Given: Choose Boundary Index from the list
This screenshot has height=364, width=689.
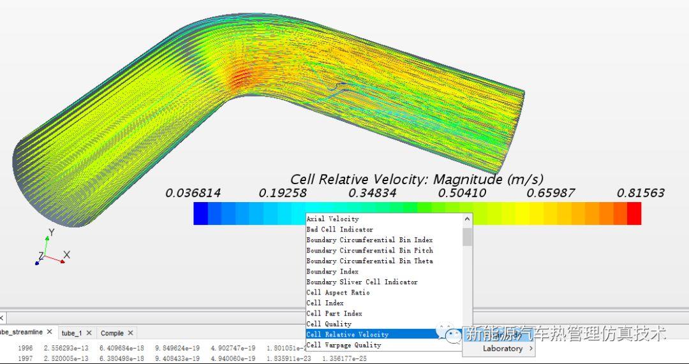Looking at the screenshot, I should point(384,272).
